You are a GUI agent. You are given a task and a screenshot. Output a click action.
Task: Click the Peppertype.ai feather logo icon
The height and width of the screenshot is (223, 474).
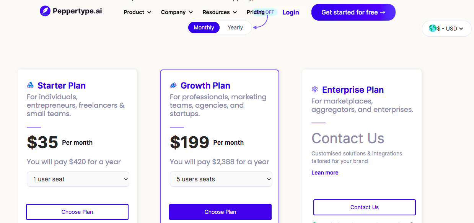click(45, 11)
